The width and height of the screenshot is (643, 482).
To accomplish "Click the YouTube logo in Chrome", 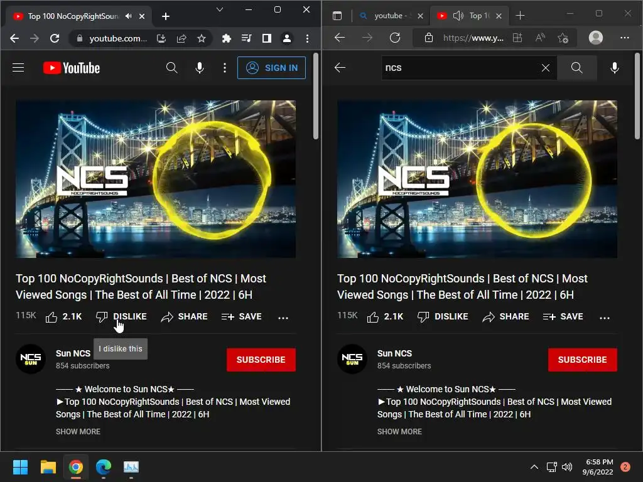I will (72, 68).
